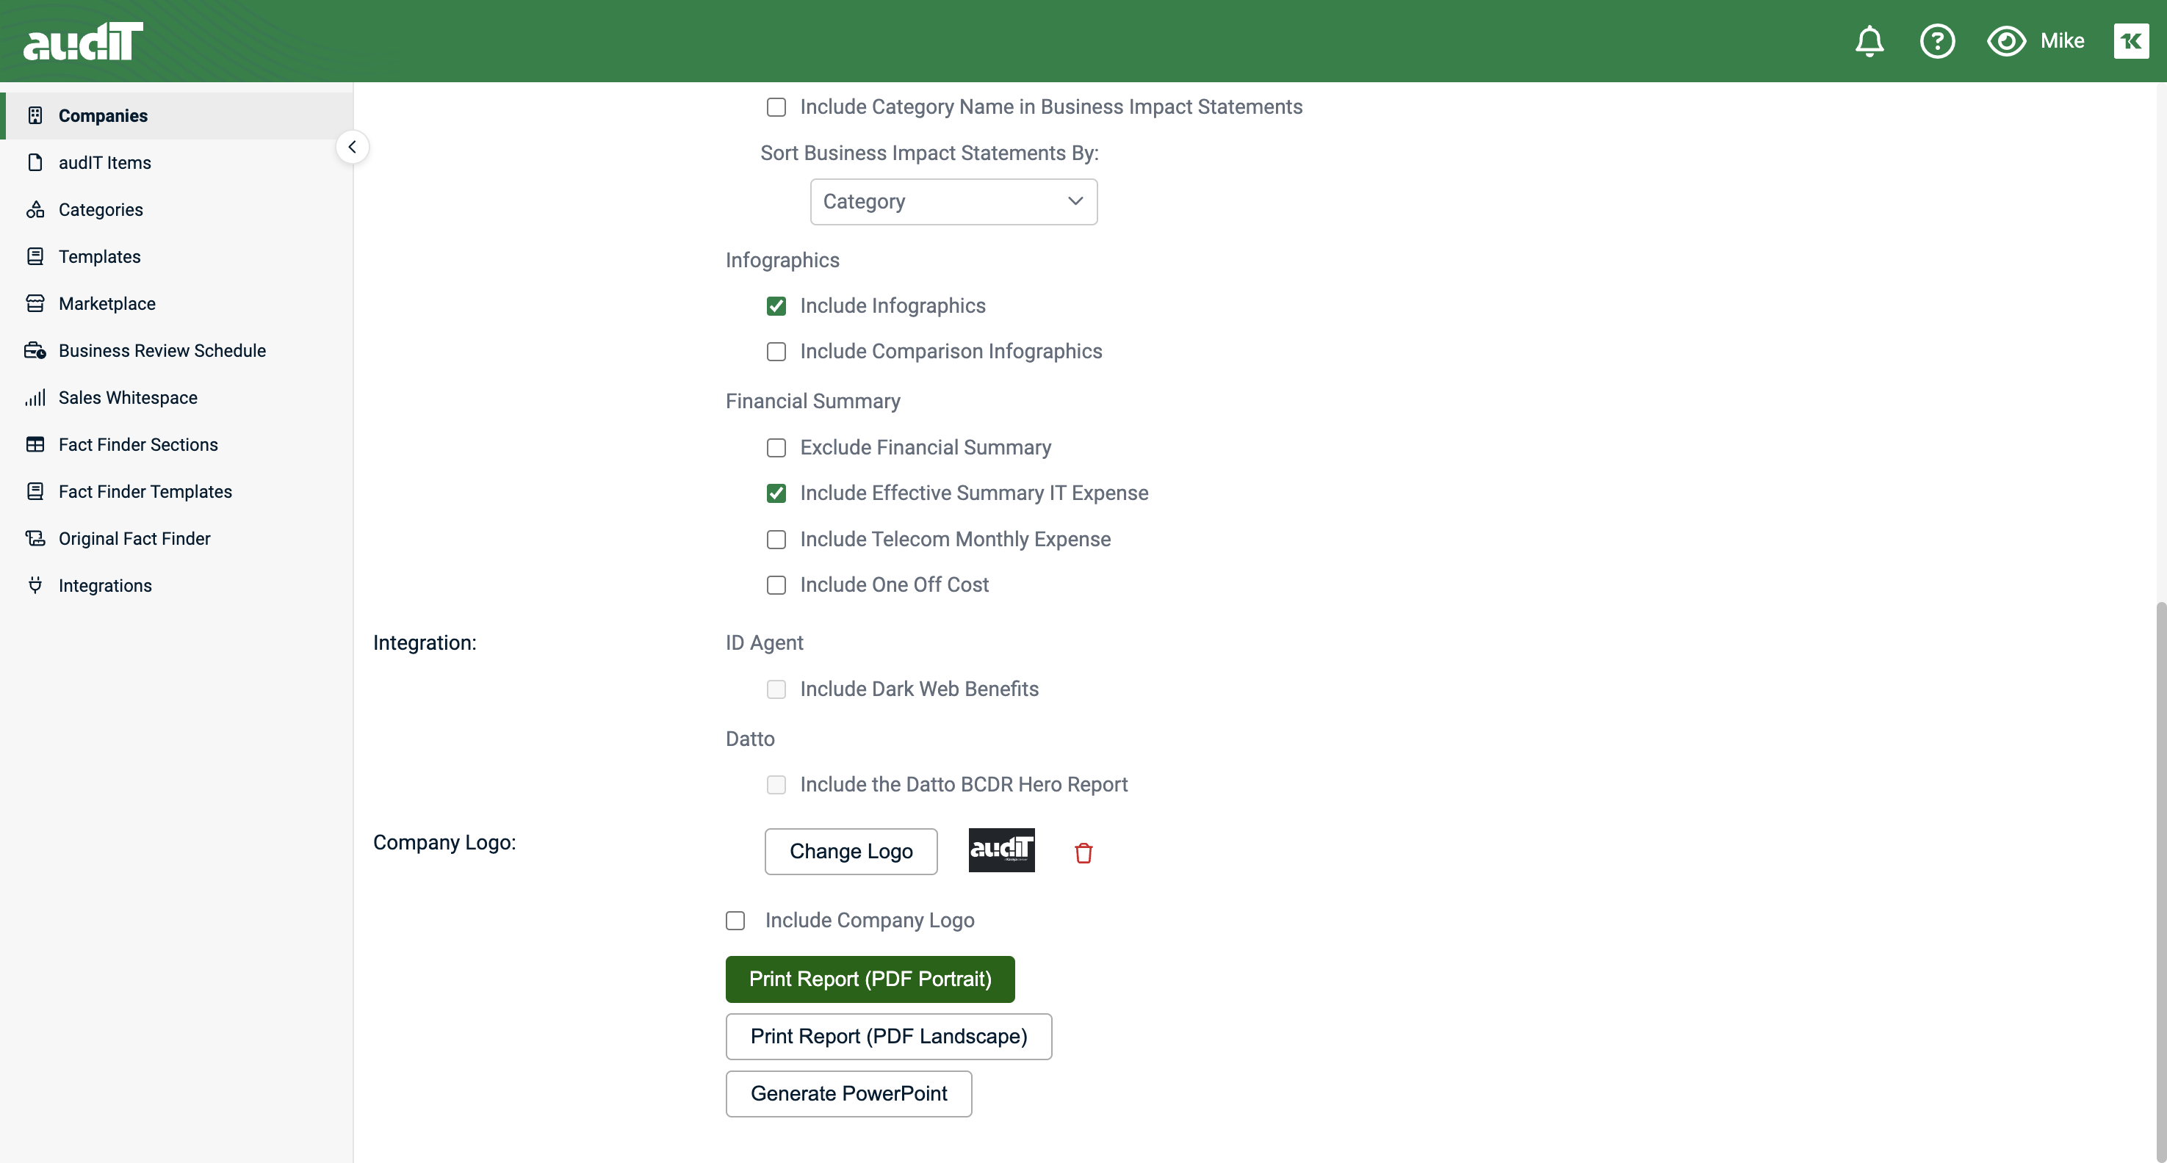Go to Marketplace in the sidebar
This screenshot has height=1163, width=2167.
tap(107, 303)
